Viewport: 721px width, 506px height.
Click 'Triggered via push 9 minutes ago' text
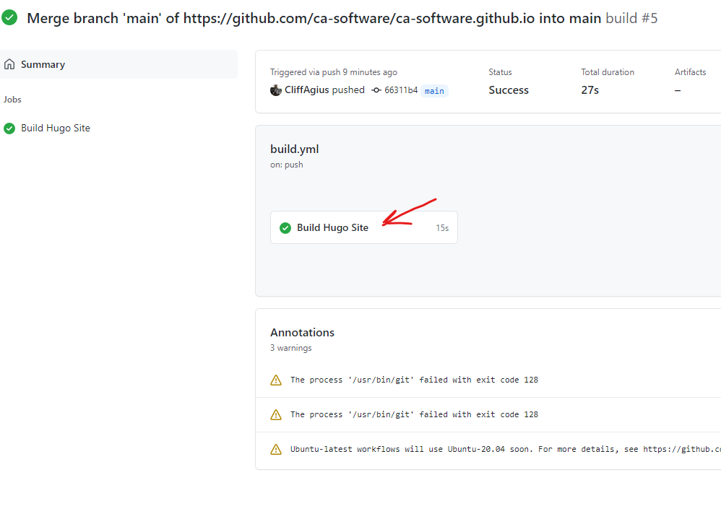pos(333,72)
